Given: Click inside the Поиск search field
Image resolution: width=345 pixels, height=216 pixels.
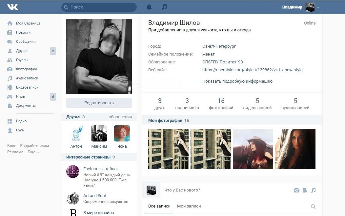Looking at the screenshot, I should (x=99, y=7).
